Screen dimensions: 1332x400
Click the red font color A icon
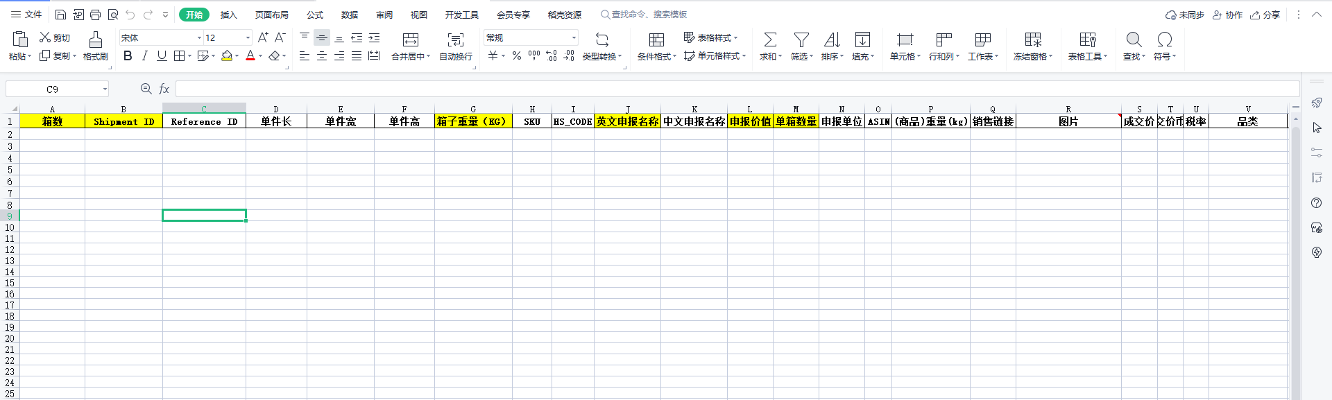click(250, 55)
